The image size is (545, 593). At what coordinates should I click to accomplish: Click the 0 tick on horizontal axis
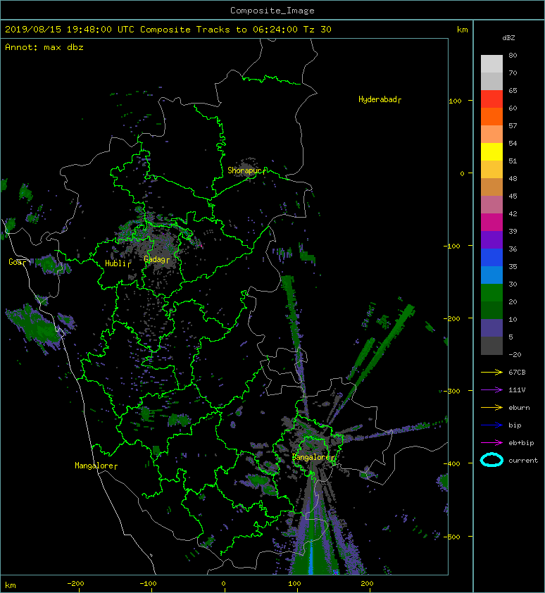coord(223,584)
